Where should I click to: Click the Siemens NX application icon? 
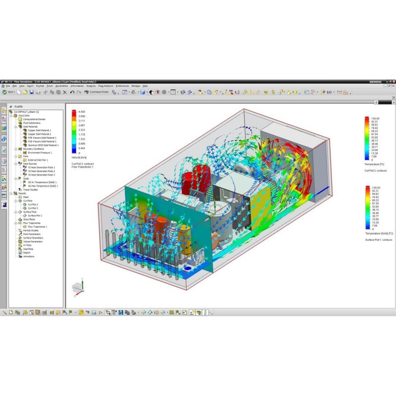click(x=2, y=82)
